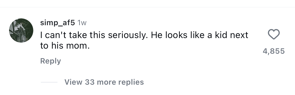
Task: Reply to simp_af5's comment
Action: coord(51,61)
